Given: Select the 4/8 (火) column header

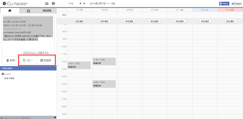Looking at the screenshot, I should [105, 10].
